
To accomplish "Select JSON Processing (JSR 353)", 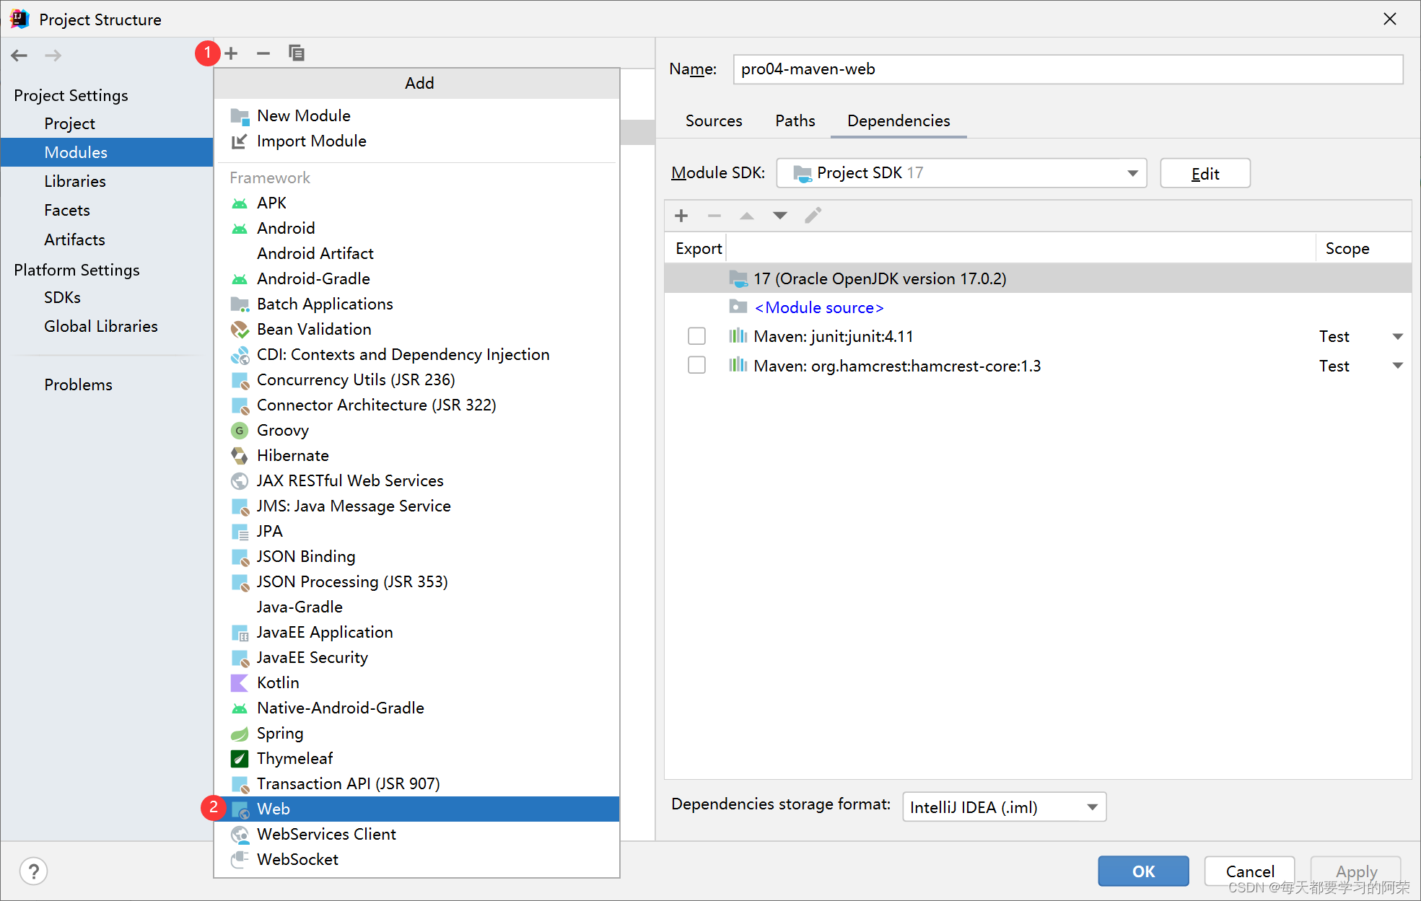I will (417, 581).
